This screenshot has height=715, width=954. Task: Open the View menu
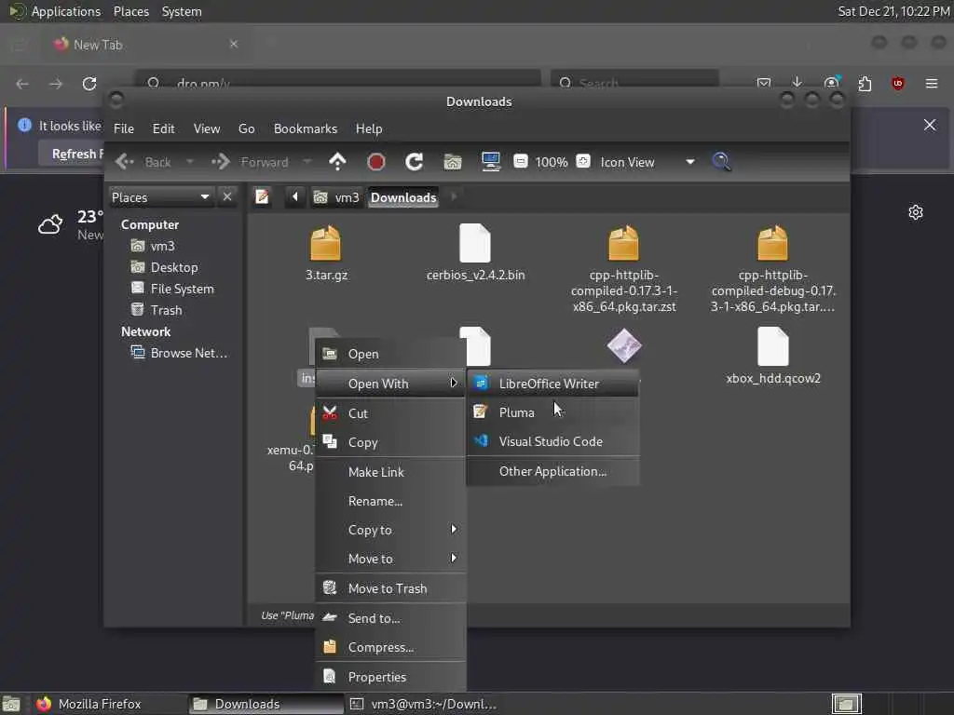click(207, 128)
